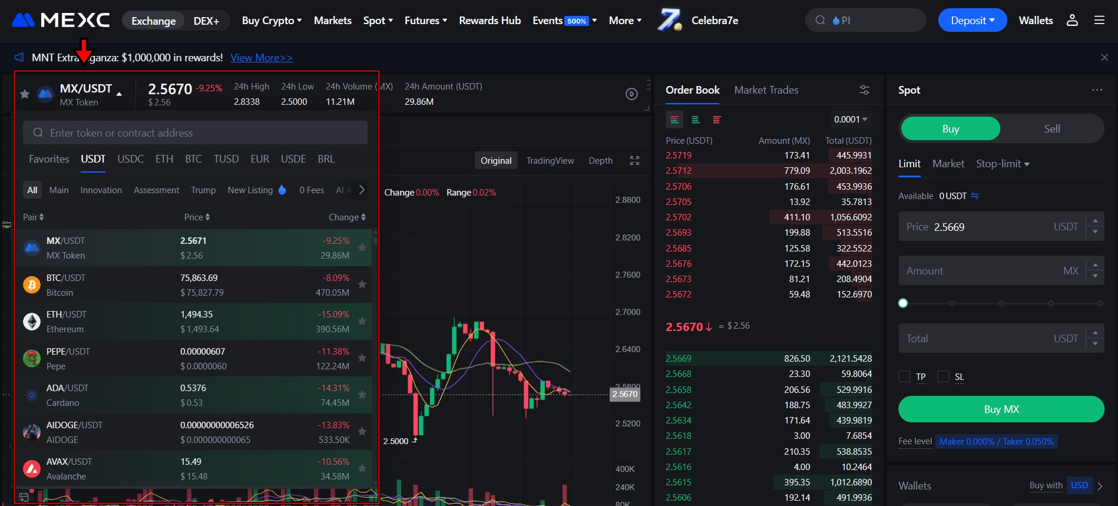Click the fire icon on New Listing
This screenshot has height=506, width=1118.
tap(282, 190)
